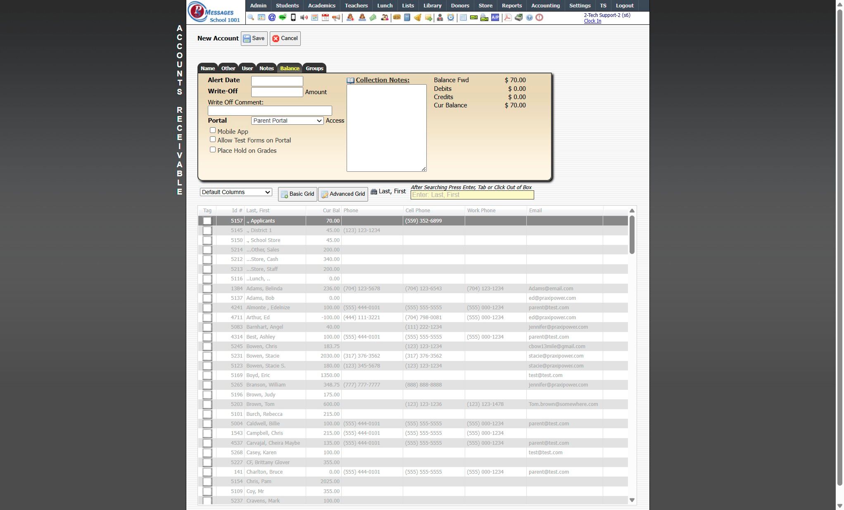The width and height of the screenshot is (844, 510).
Task: Click the Clock In link
Action: 592,21
